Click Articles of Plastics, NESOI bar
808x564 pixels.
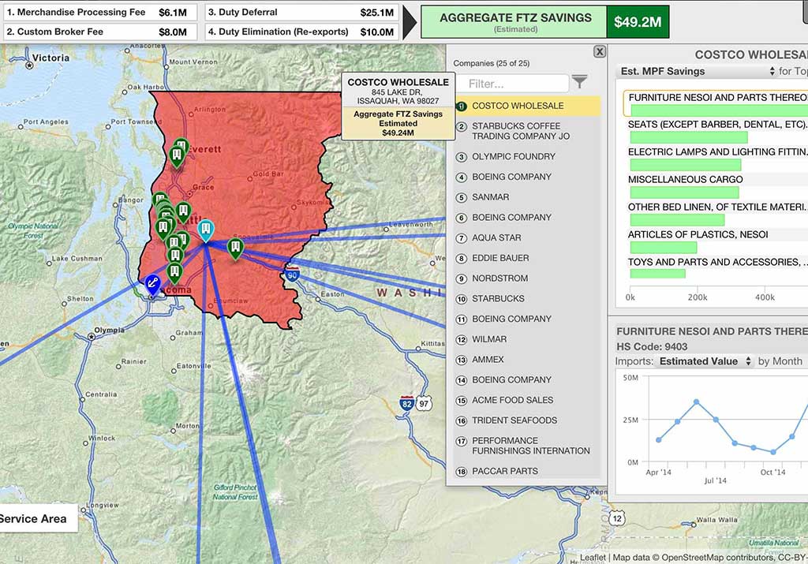click(664, 247)
